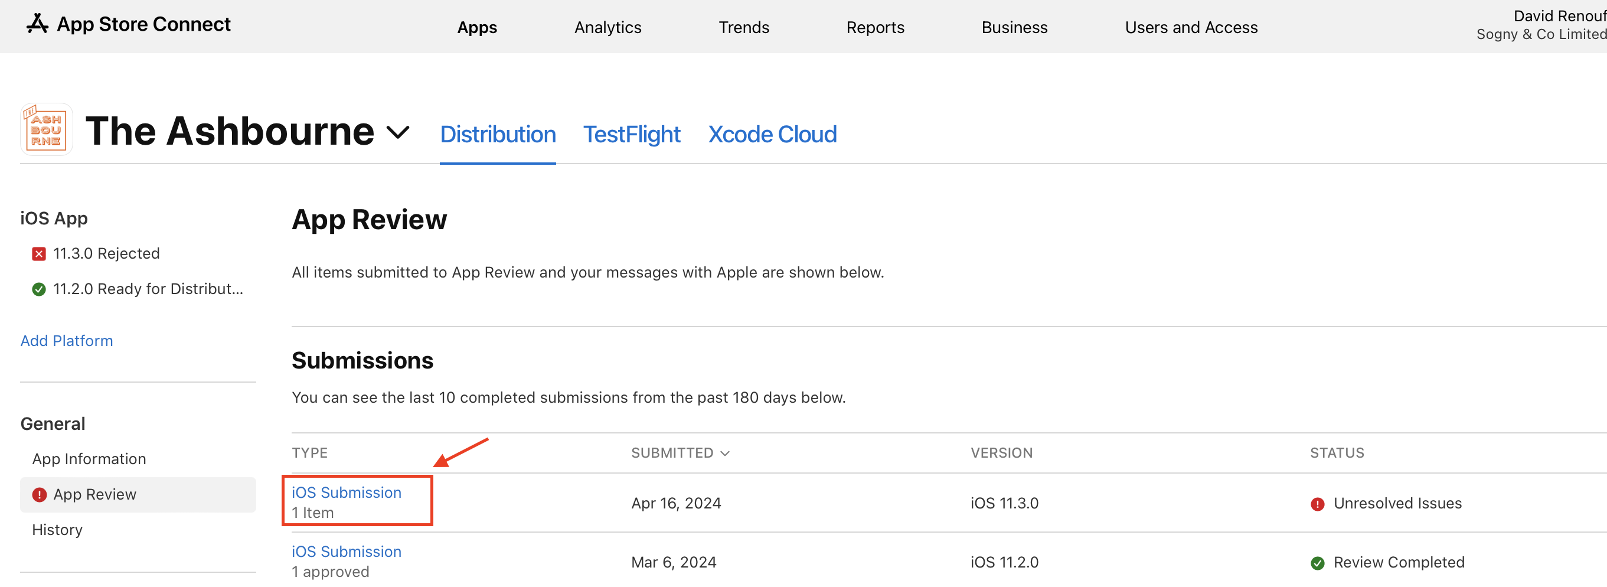Screen dimensions: 1607x587
Task: Click the 'iOS 11.2.0' version cell
Action: 1004,563
